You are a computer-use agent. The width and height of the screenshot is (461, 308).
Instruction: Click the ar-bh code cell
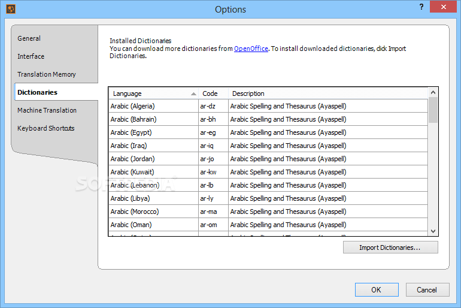tap(214, 119)
